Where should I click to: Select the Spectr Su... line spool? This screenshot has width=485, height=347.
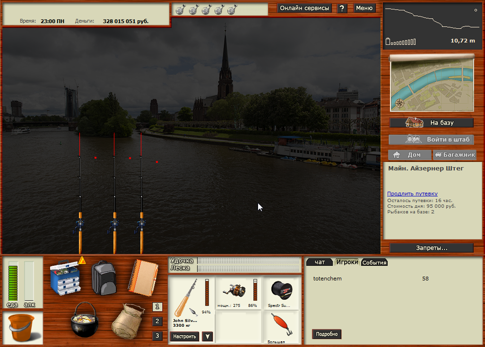coord(281,293)
